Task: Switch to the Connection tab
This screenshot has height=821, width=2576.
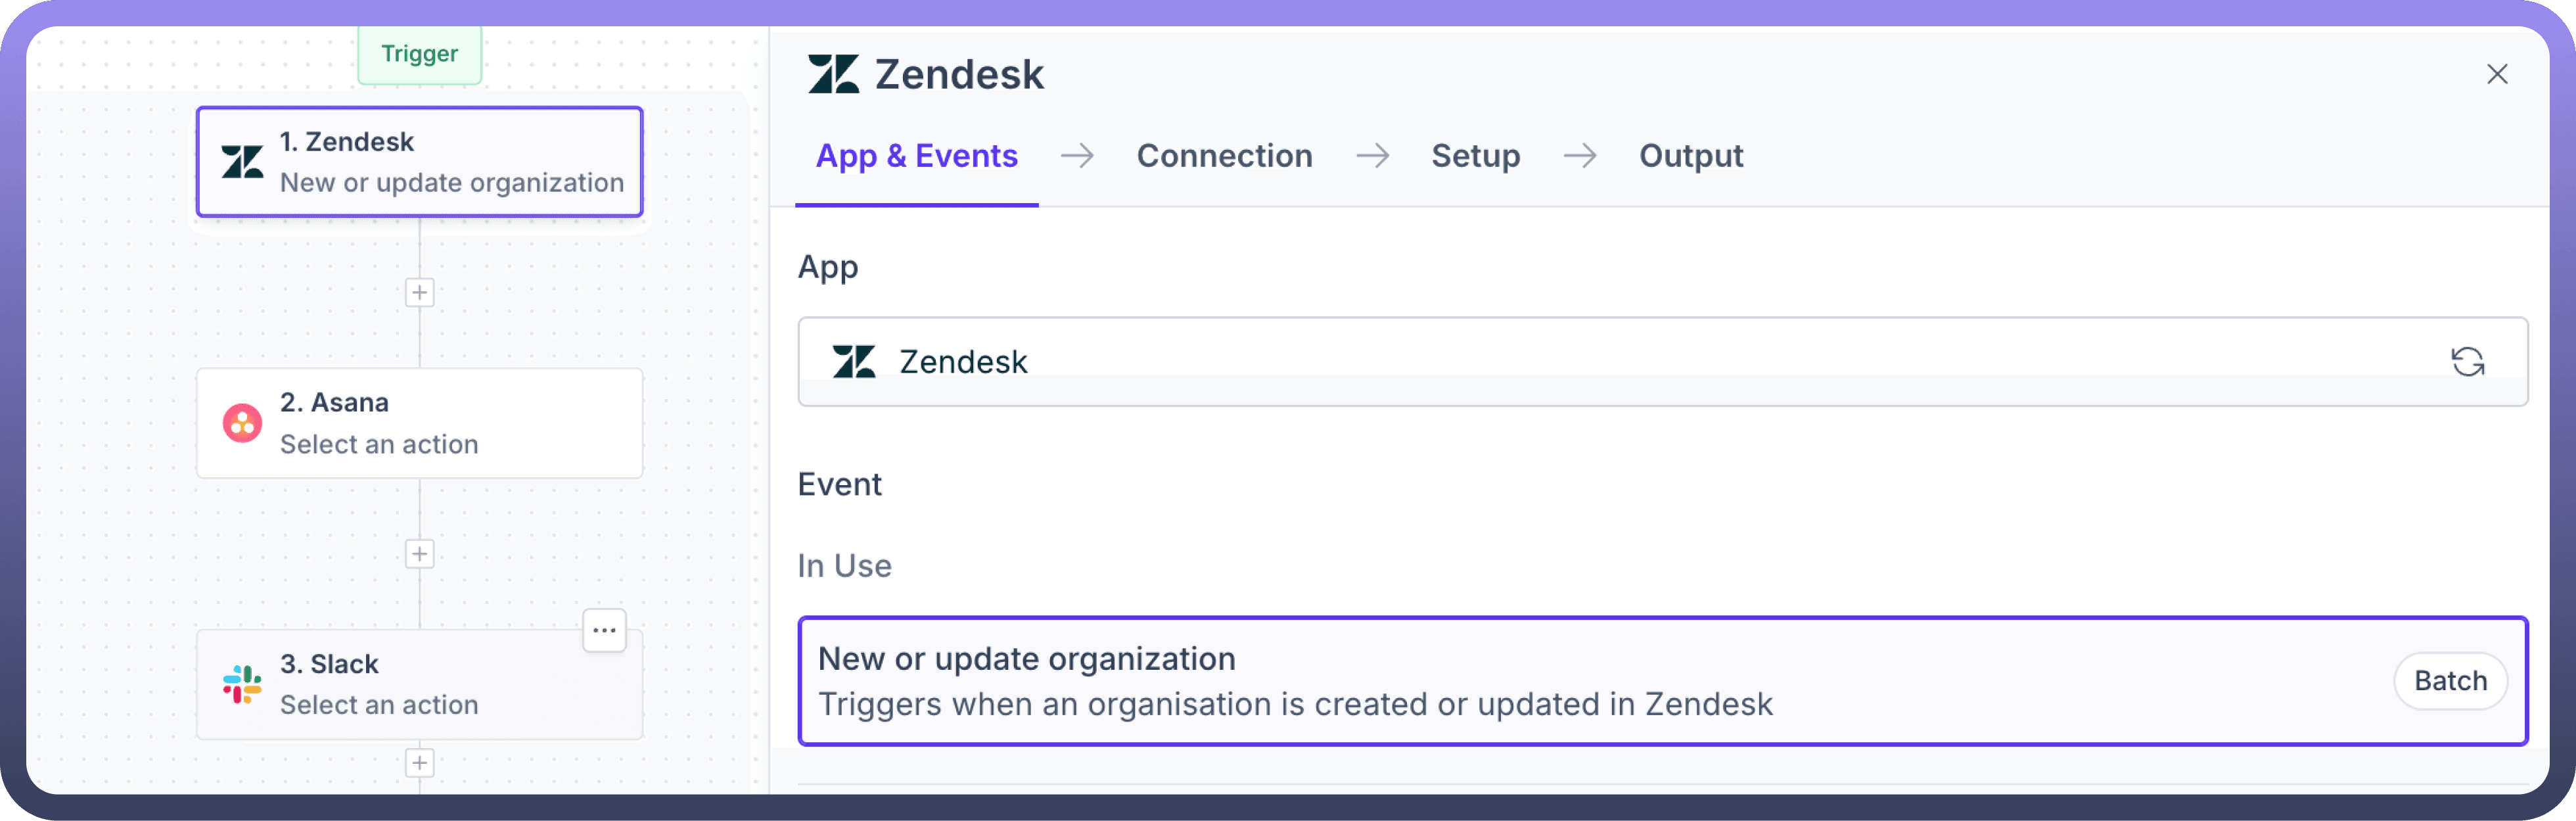Action: [x=1224, y=156]
